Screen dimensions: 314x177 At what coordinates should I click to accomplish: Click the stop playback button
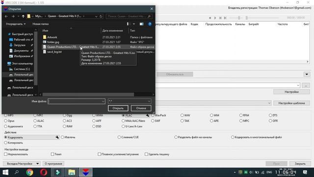pyautogui.click(x=210, y=18)
